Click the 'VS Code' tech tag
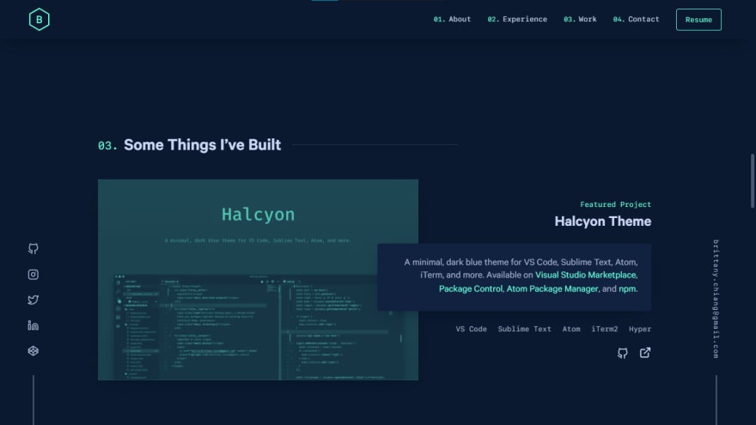The height and width of the screenshot is (425, 756). [471, 329]
